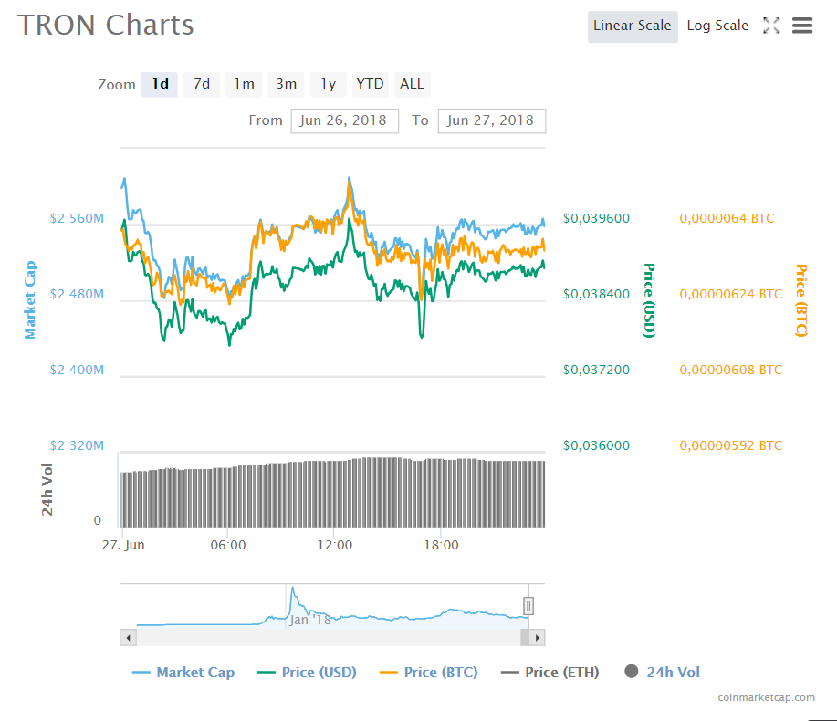Select the 7d zoom range
The width and height of the screenshot is (837, 721).
coord(201,83)
